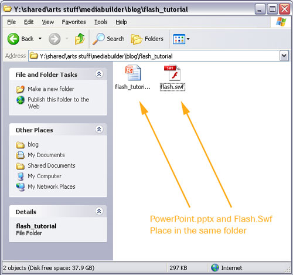Go back using the green Back arrow
Viewport: 293px width, 275px height.
(x=13, y=39)
